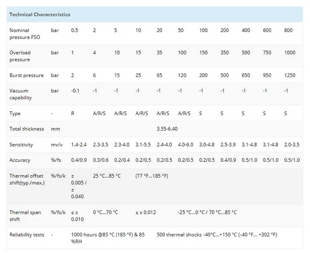Select the 'mm' unit cell
Screen dimensions: 310x253
(55, 129)
